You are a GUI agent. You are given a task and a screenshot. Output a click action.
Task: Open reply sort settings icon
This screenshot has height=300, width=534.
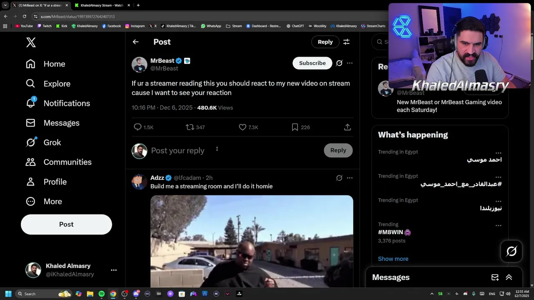(346, 42)
